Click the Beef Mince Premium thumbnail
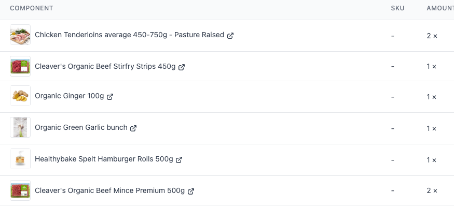 [x=20, y=190]
